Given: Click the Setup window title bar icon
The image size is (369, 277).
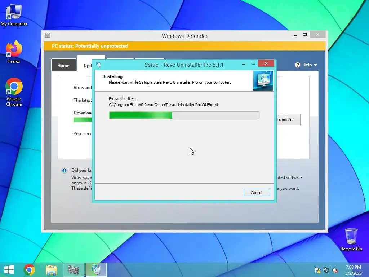Looking at the screenshot, I should coord(98,65).
